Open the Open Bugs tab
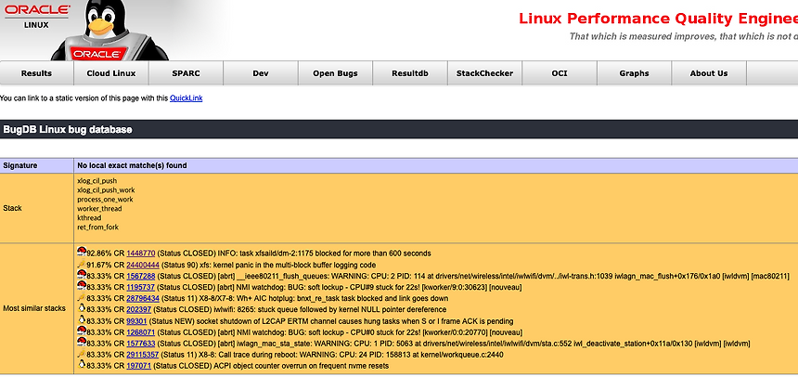798x377 pixels. [335, 72]
